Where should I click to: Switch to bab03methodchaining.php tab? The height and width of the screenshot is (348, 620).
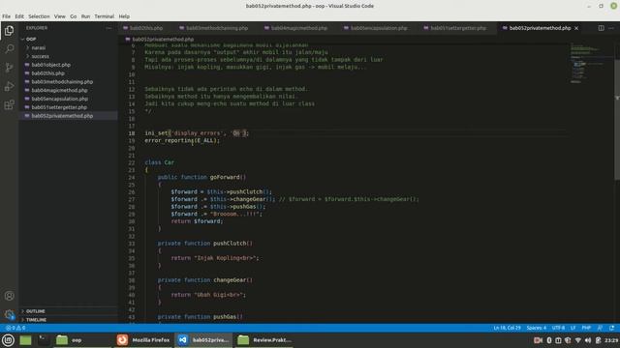point(217,28)
